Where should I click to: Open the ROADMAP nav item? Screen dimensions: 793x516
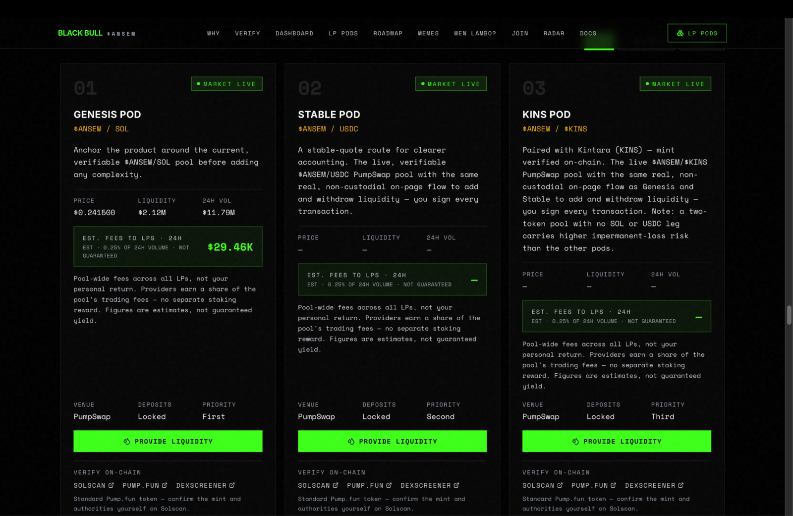(x=388, y=33)
